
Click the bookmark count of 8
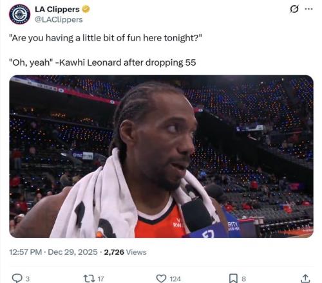[243, 279]
